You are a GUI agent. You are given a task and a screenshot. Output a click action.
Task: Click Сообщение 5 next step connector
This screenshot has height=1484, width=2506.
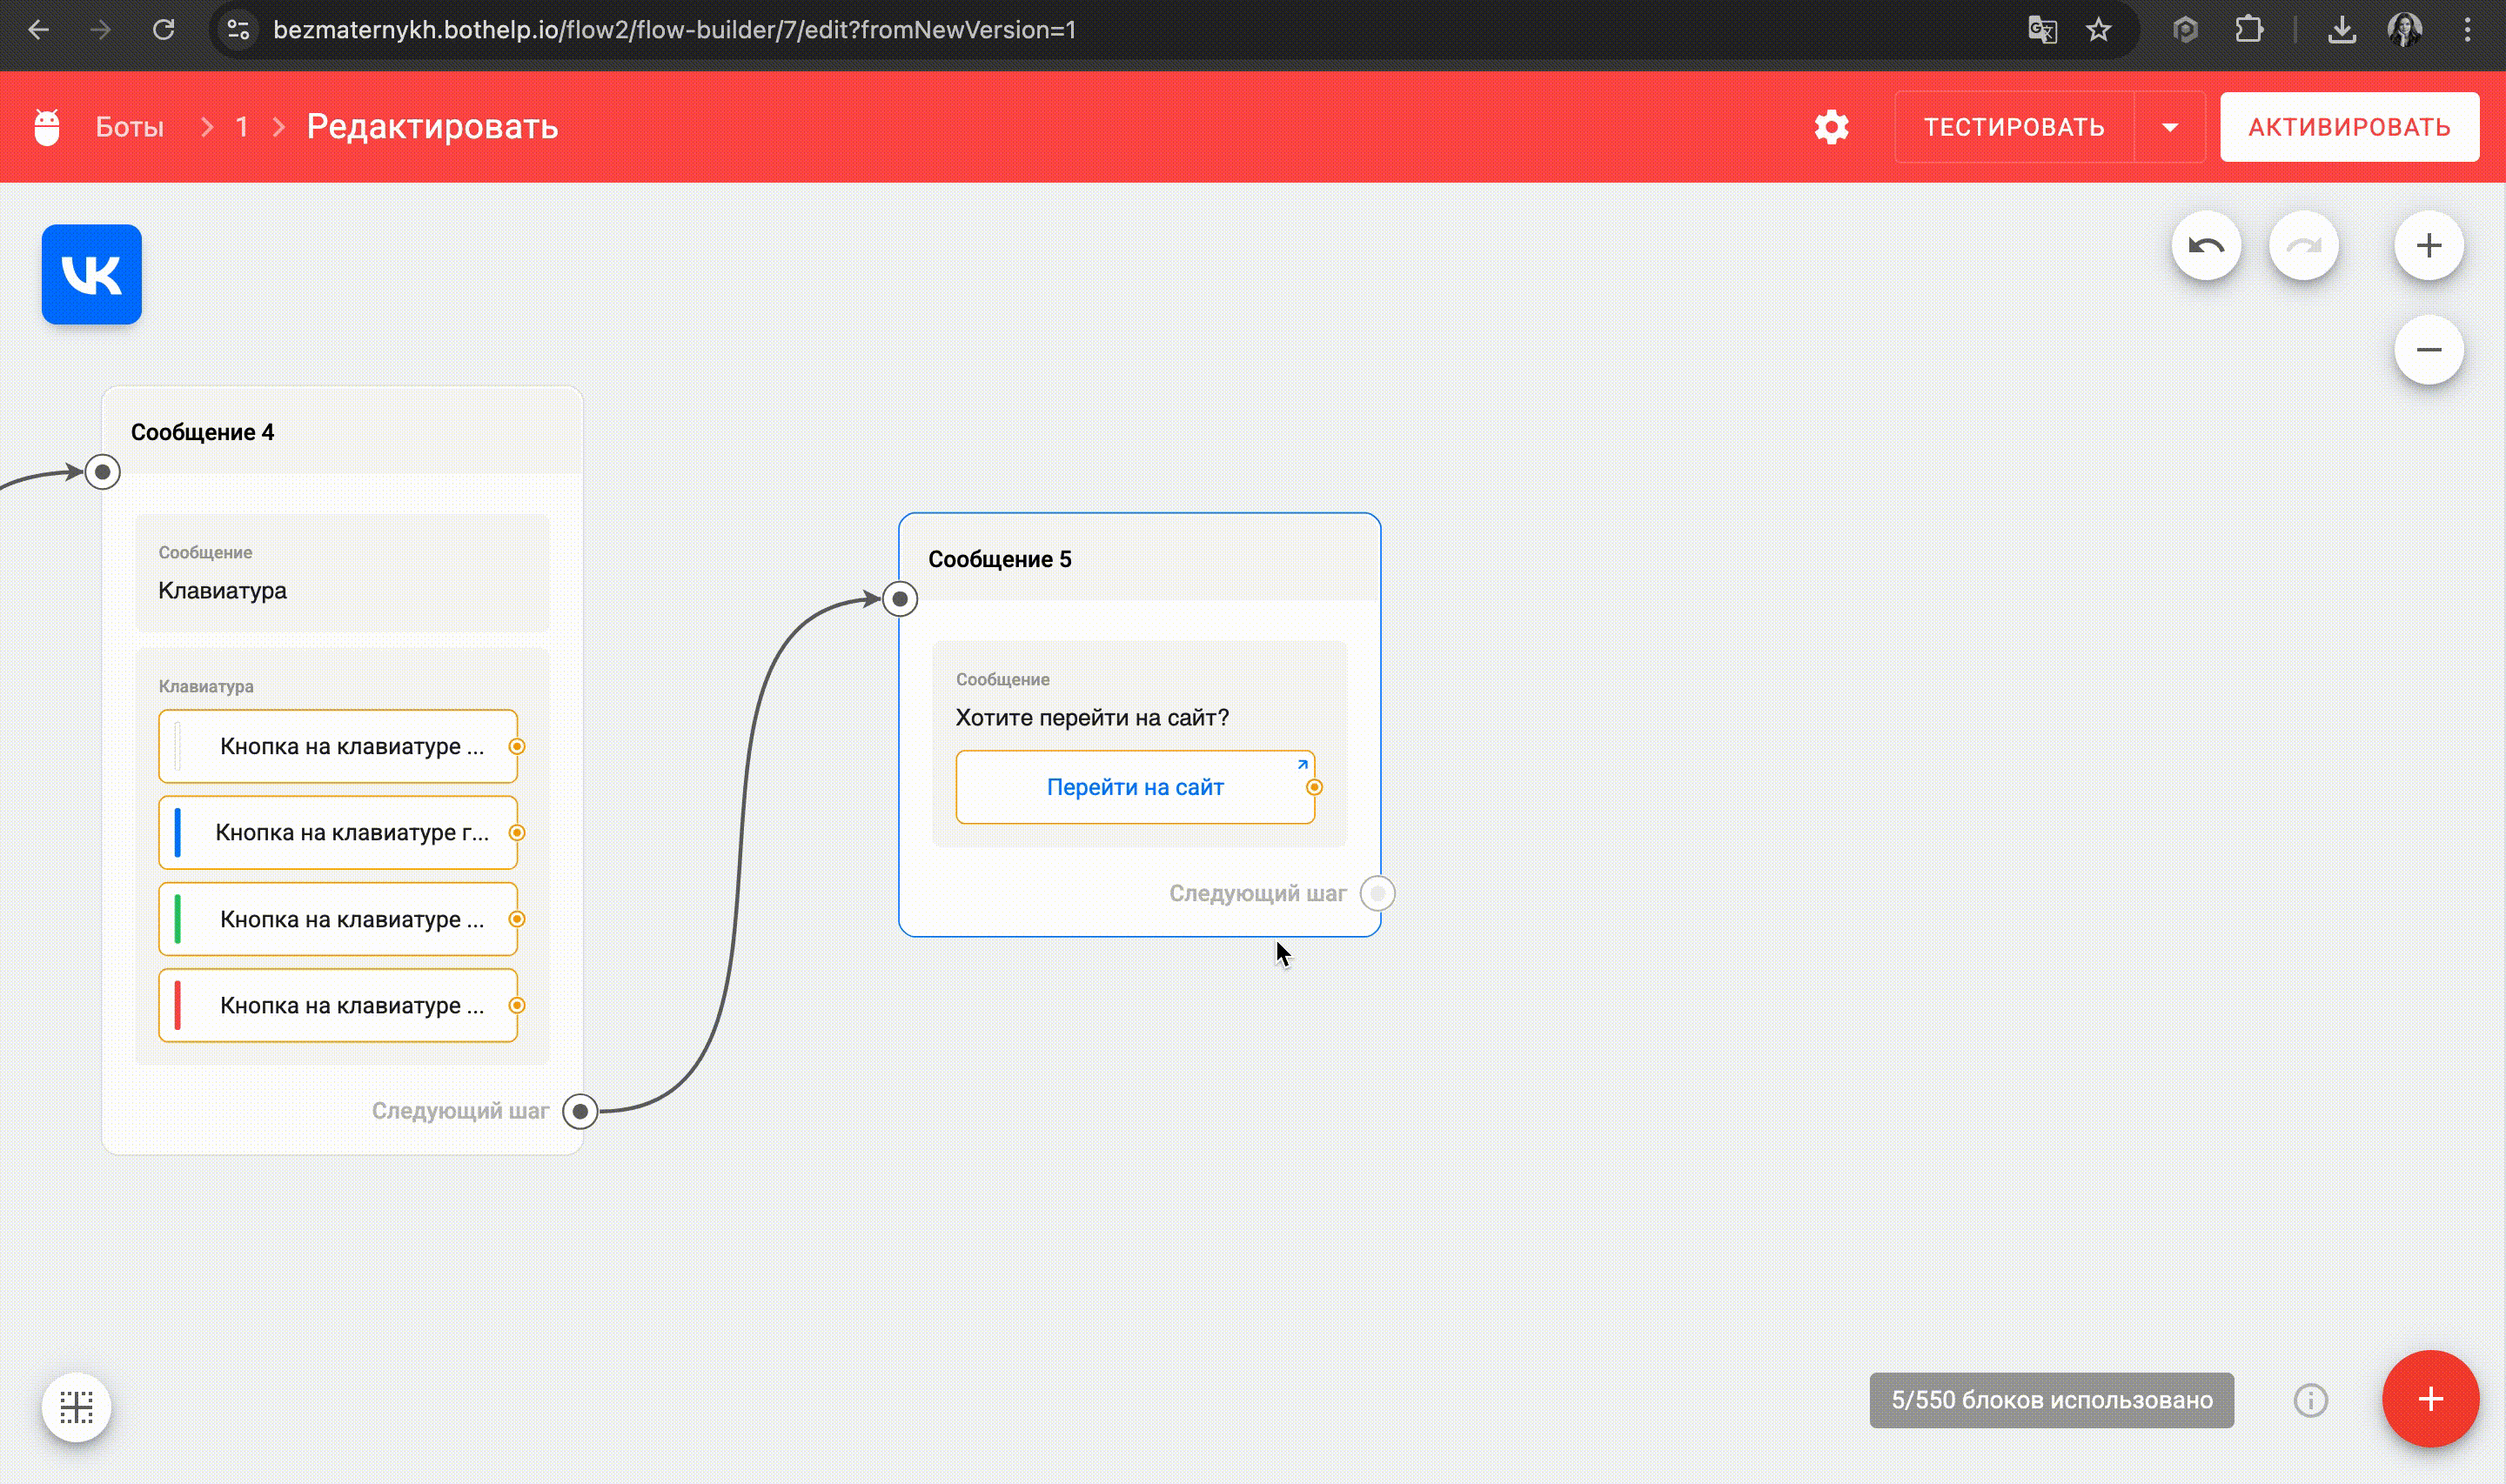(x=1377, y=893)
